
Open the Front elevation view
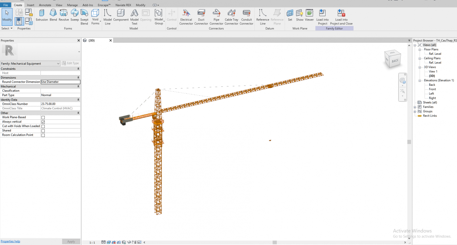point(432,89)
